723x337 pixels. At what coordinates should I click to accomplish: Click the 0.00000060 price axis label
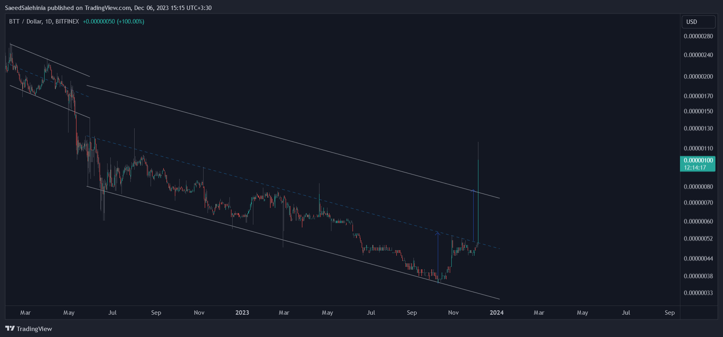pos(698,221)
